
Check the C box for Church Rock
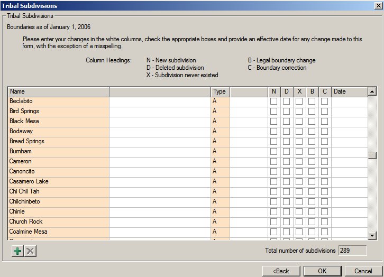pos(324,222)
